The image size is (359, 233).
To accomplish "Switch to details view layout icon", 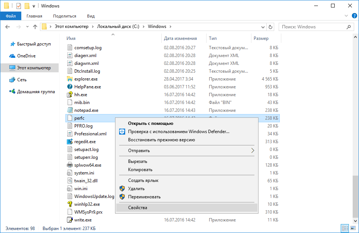I will pyautogui.click(x=345, y=228).
